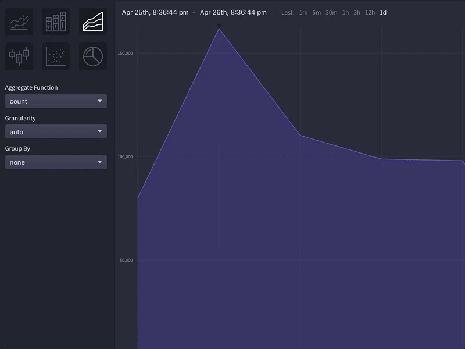Select the candlestick chart type icon
The width and height of the screenshot is (465, 349).
tap(19, 56)
